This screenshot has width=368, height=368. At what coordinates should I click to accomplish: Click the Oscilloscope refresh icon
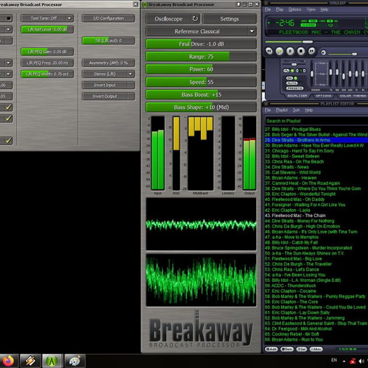point(195,18)
